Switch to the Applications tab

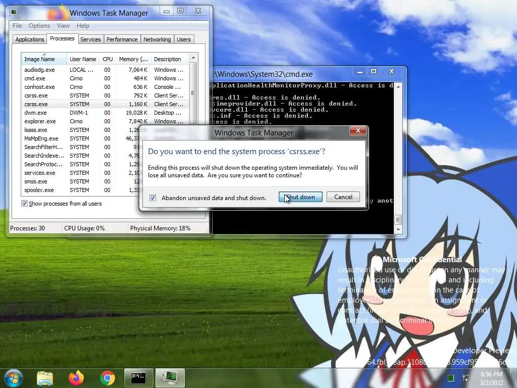coord(30,39)
